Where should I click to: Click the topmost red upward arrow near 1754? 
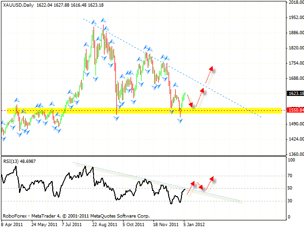click(x=208, y=75)
